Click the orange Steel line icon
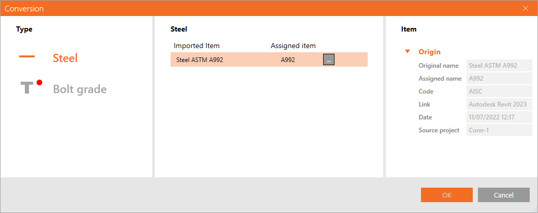The width and height of the screenshot is (538, 213). pos(27,57)
